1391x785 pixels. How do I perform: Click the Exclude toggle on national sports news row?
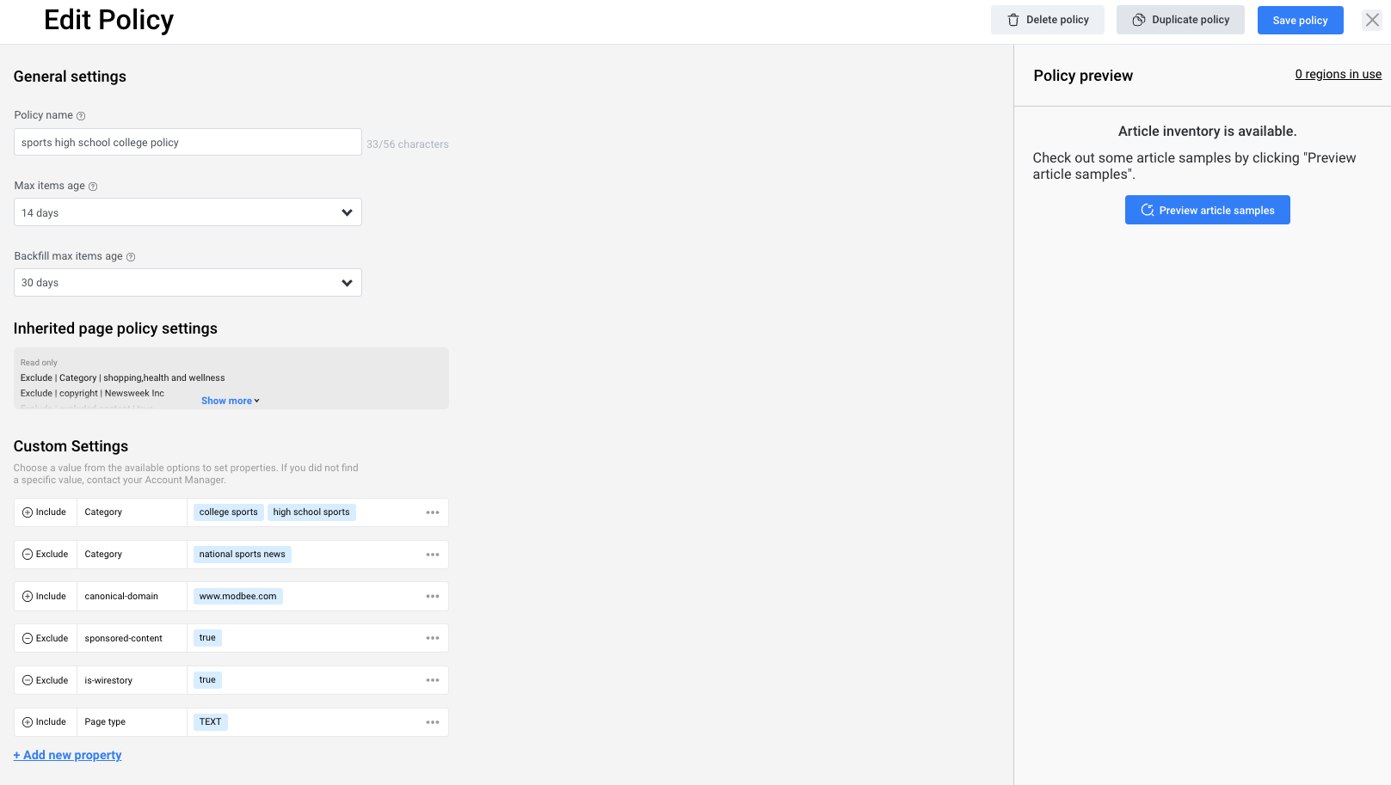(x=45, y=554)
